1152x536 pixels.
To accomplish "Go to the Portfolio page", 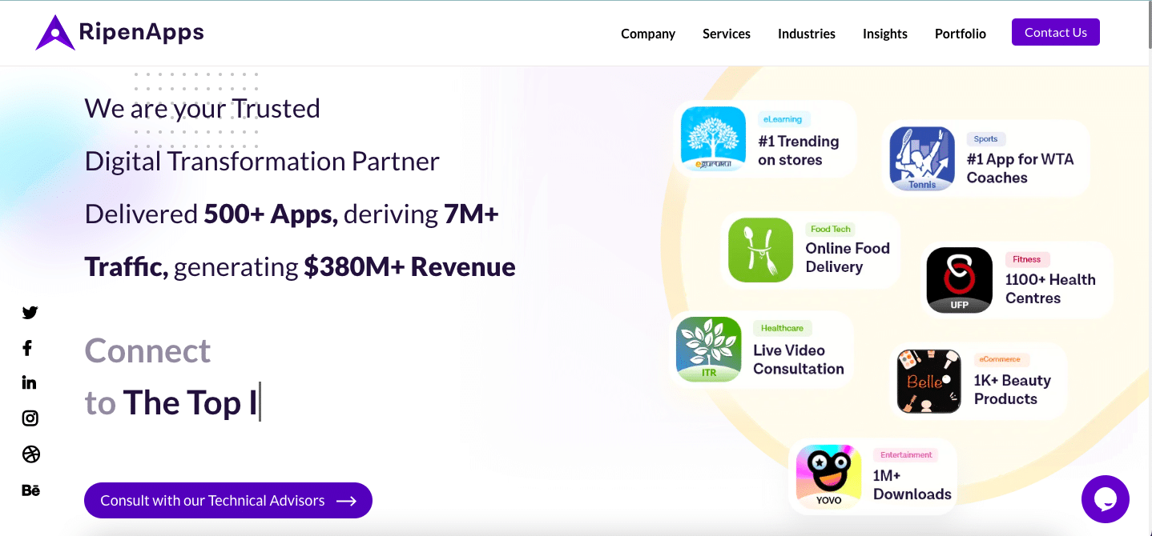I will (961, 34).
